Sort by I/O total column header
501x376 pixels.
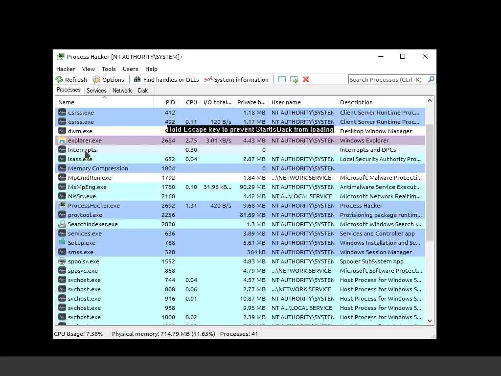(x=217, y=102)
